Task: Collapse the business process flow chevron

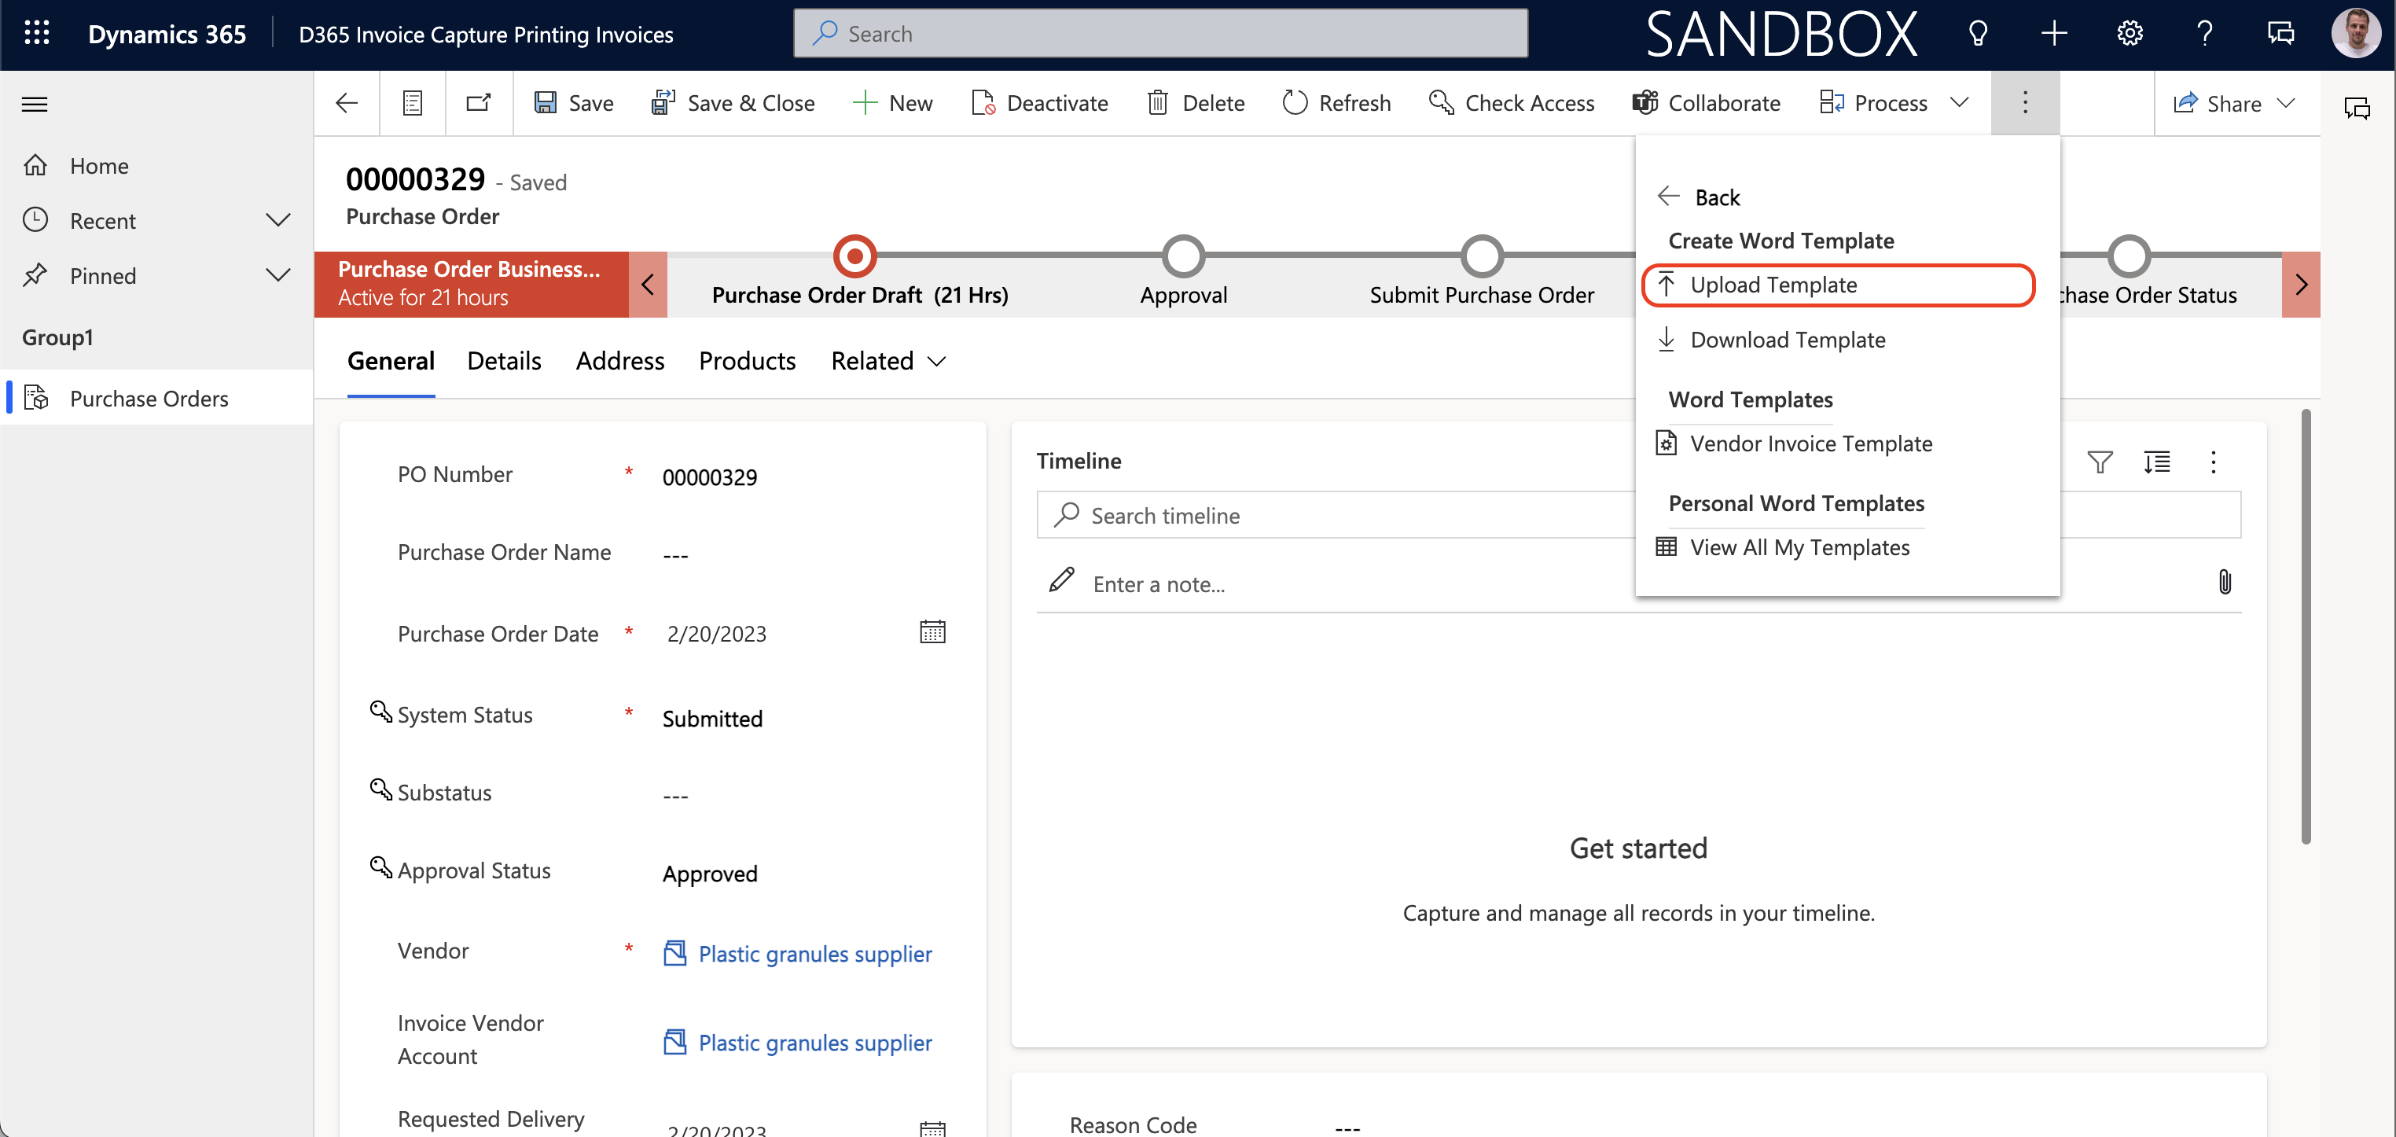Action: pyautogui.click(x=648, y=284)
